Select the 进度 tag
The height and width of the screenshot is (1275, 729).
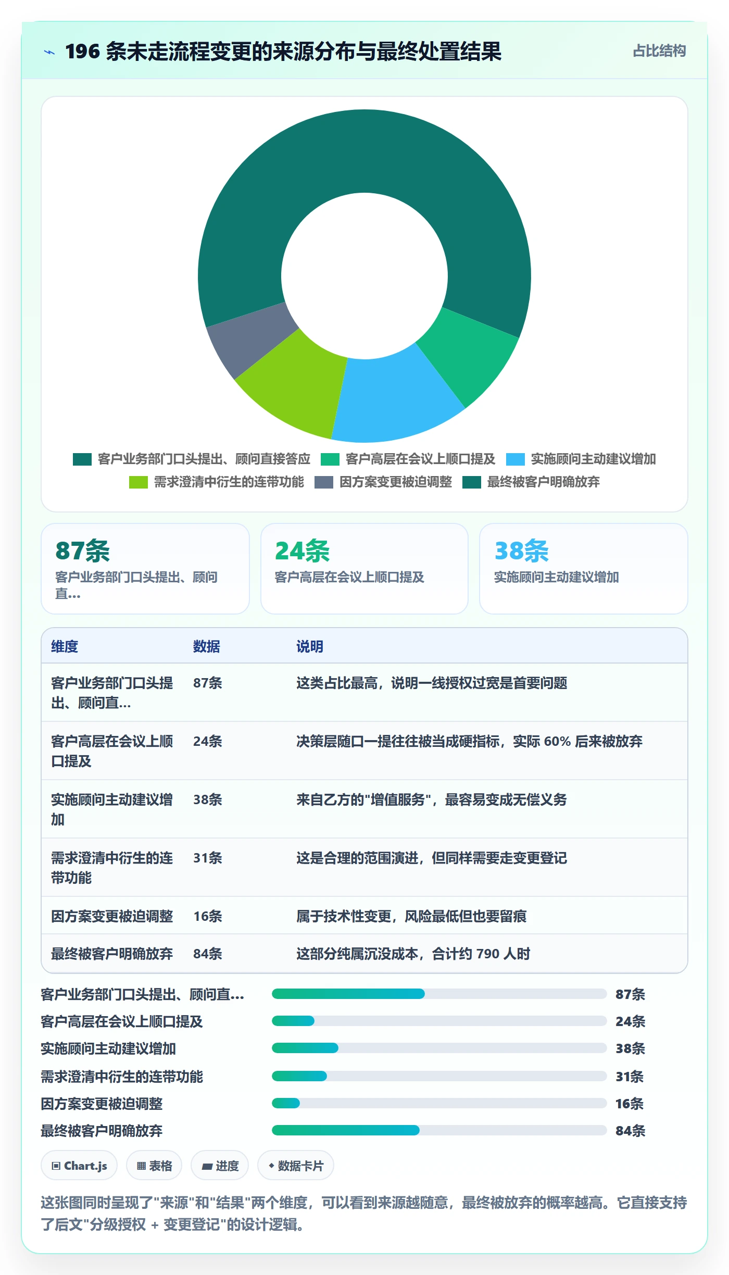220,1166
